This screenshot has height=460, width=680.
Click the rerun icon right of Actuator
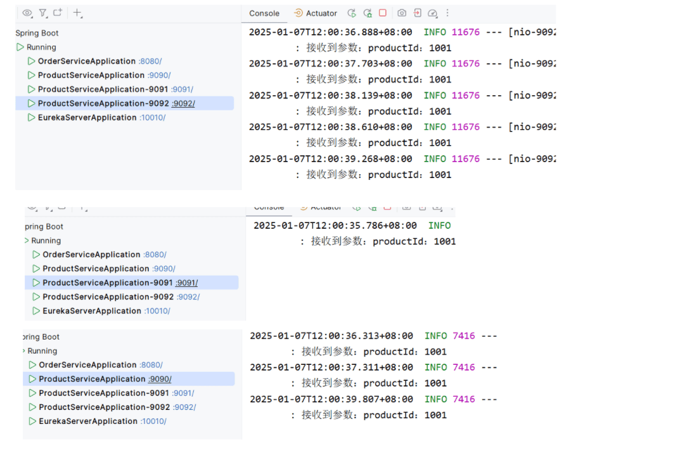coord(352,13)
